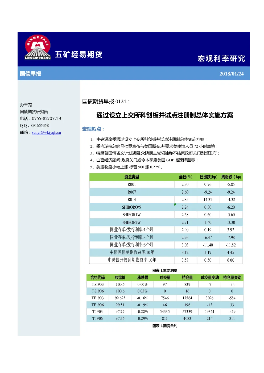Select the 同业存单:发行利率:6个月 row
The height and width of the screenshot is (373, 264).
pyautogui.click(x=166, y=245)
